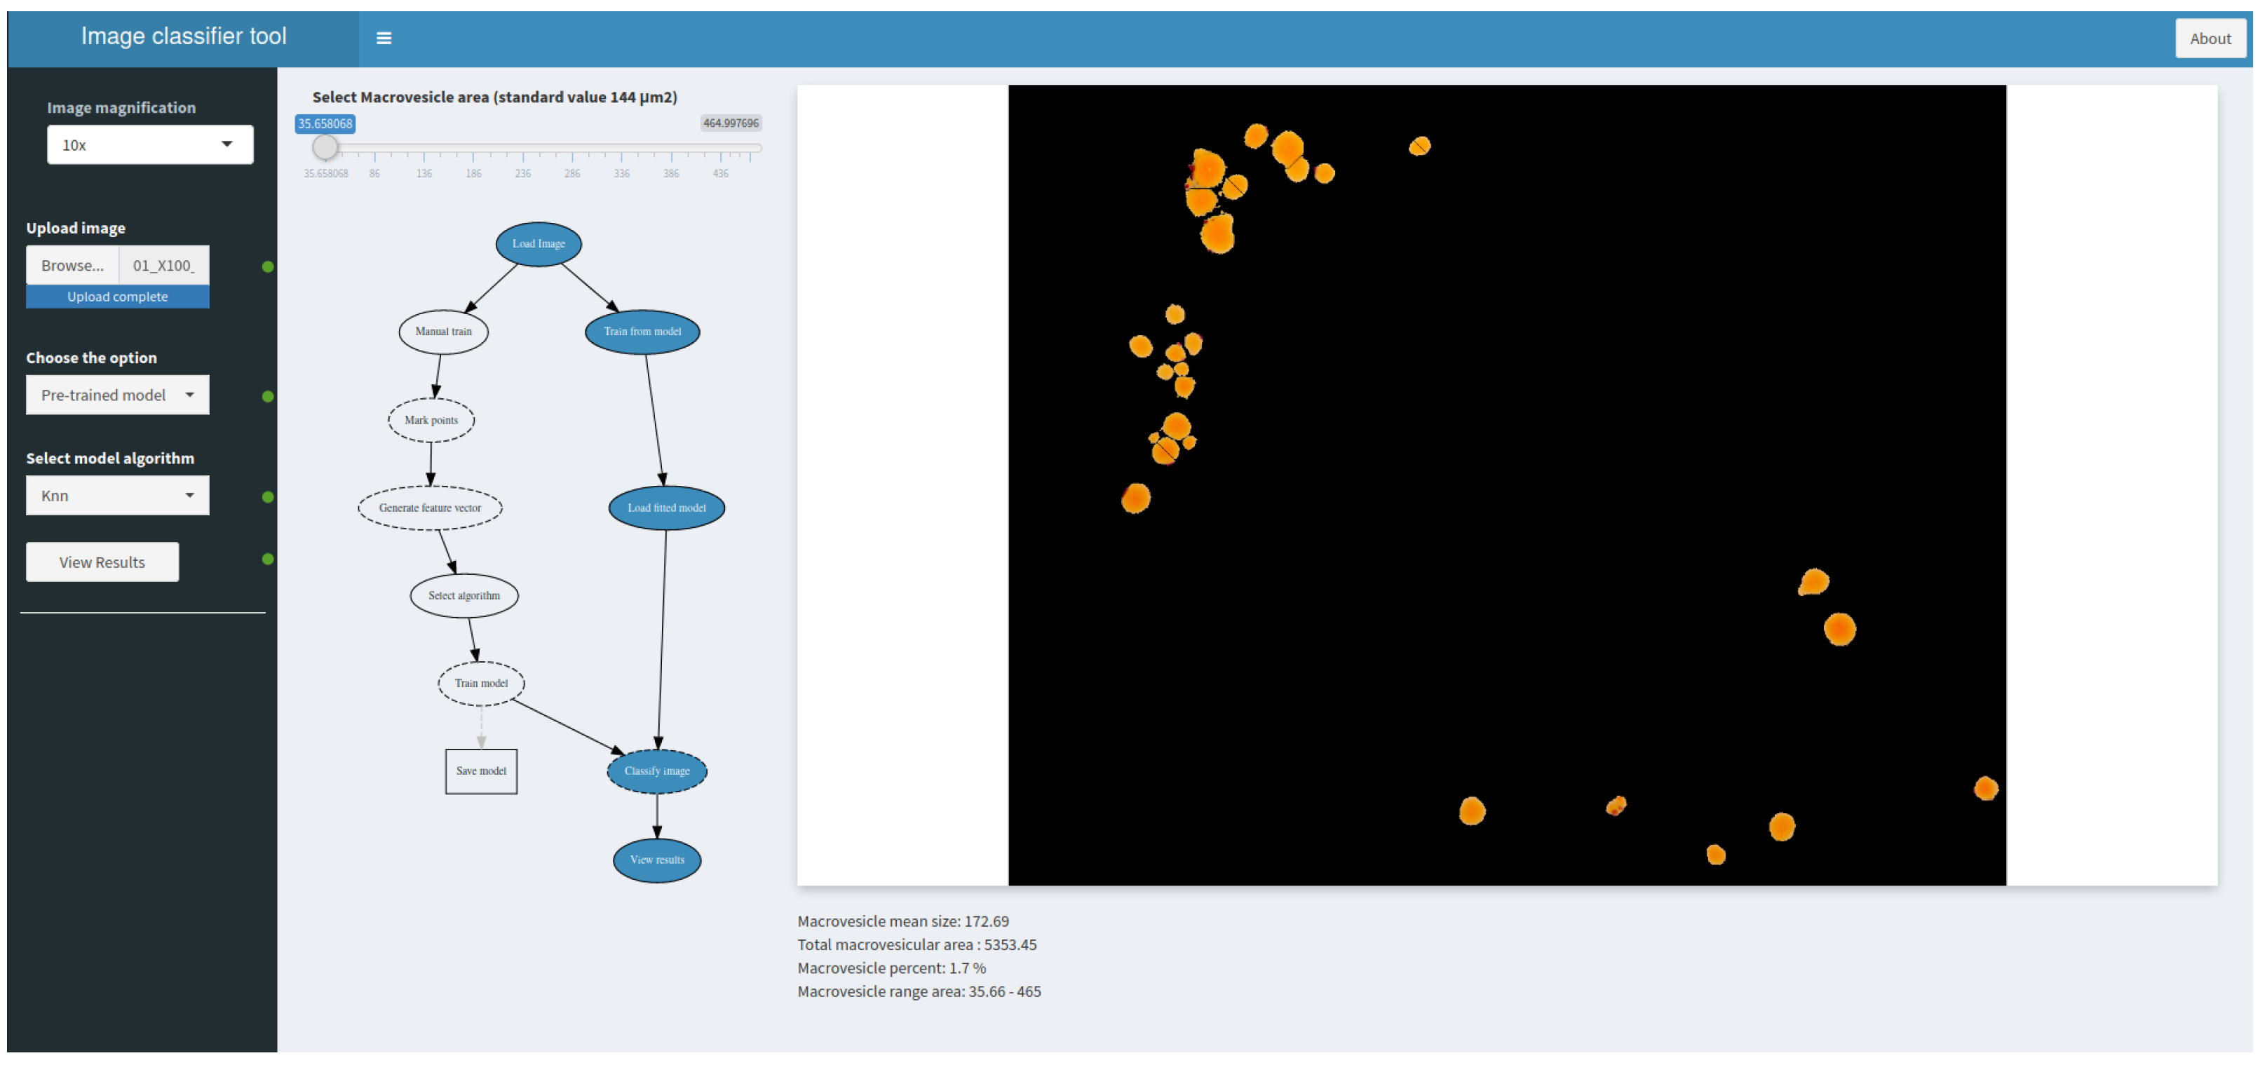Toggle the hamburger sidebar menu icon
This screenshot has width=2267, height=1065.
[384, 38]
